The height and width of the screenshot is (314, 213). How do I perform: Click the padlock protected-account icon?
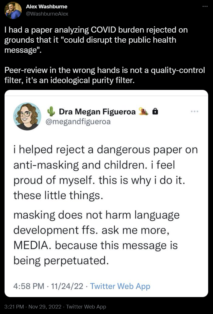pos(155,111)
